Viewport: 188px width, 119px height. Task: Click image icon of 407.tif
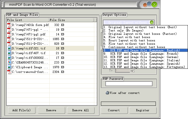click(9, 53)
